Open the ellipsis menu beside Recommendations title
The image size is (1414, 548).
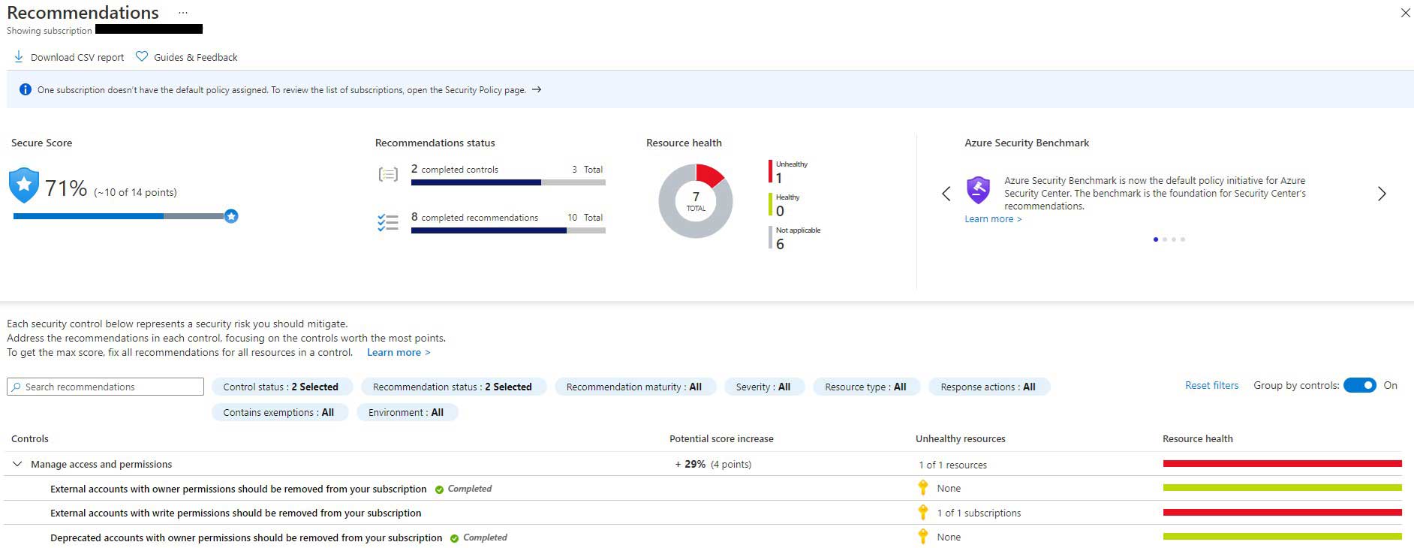click(183, 13)
